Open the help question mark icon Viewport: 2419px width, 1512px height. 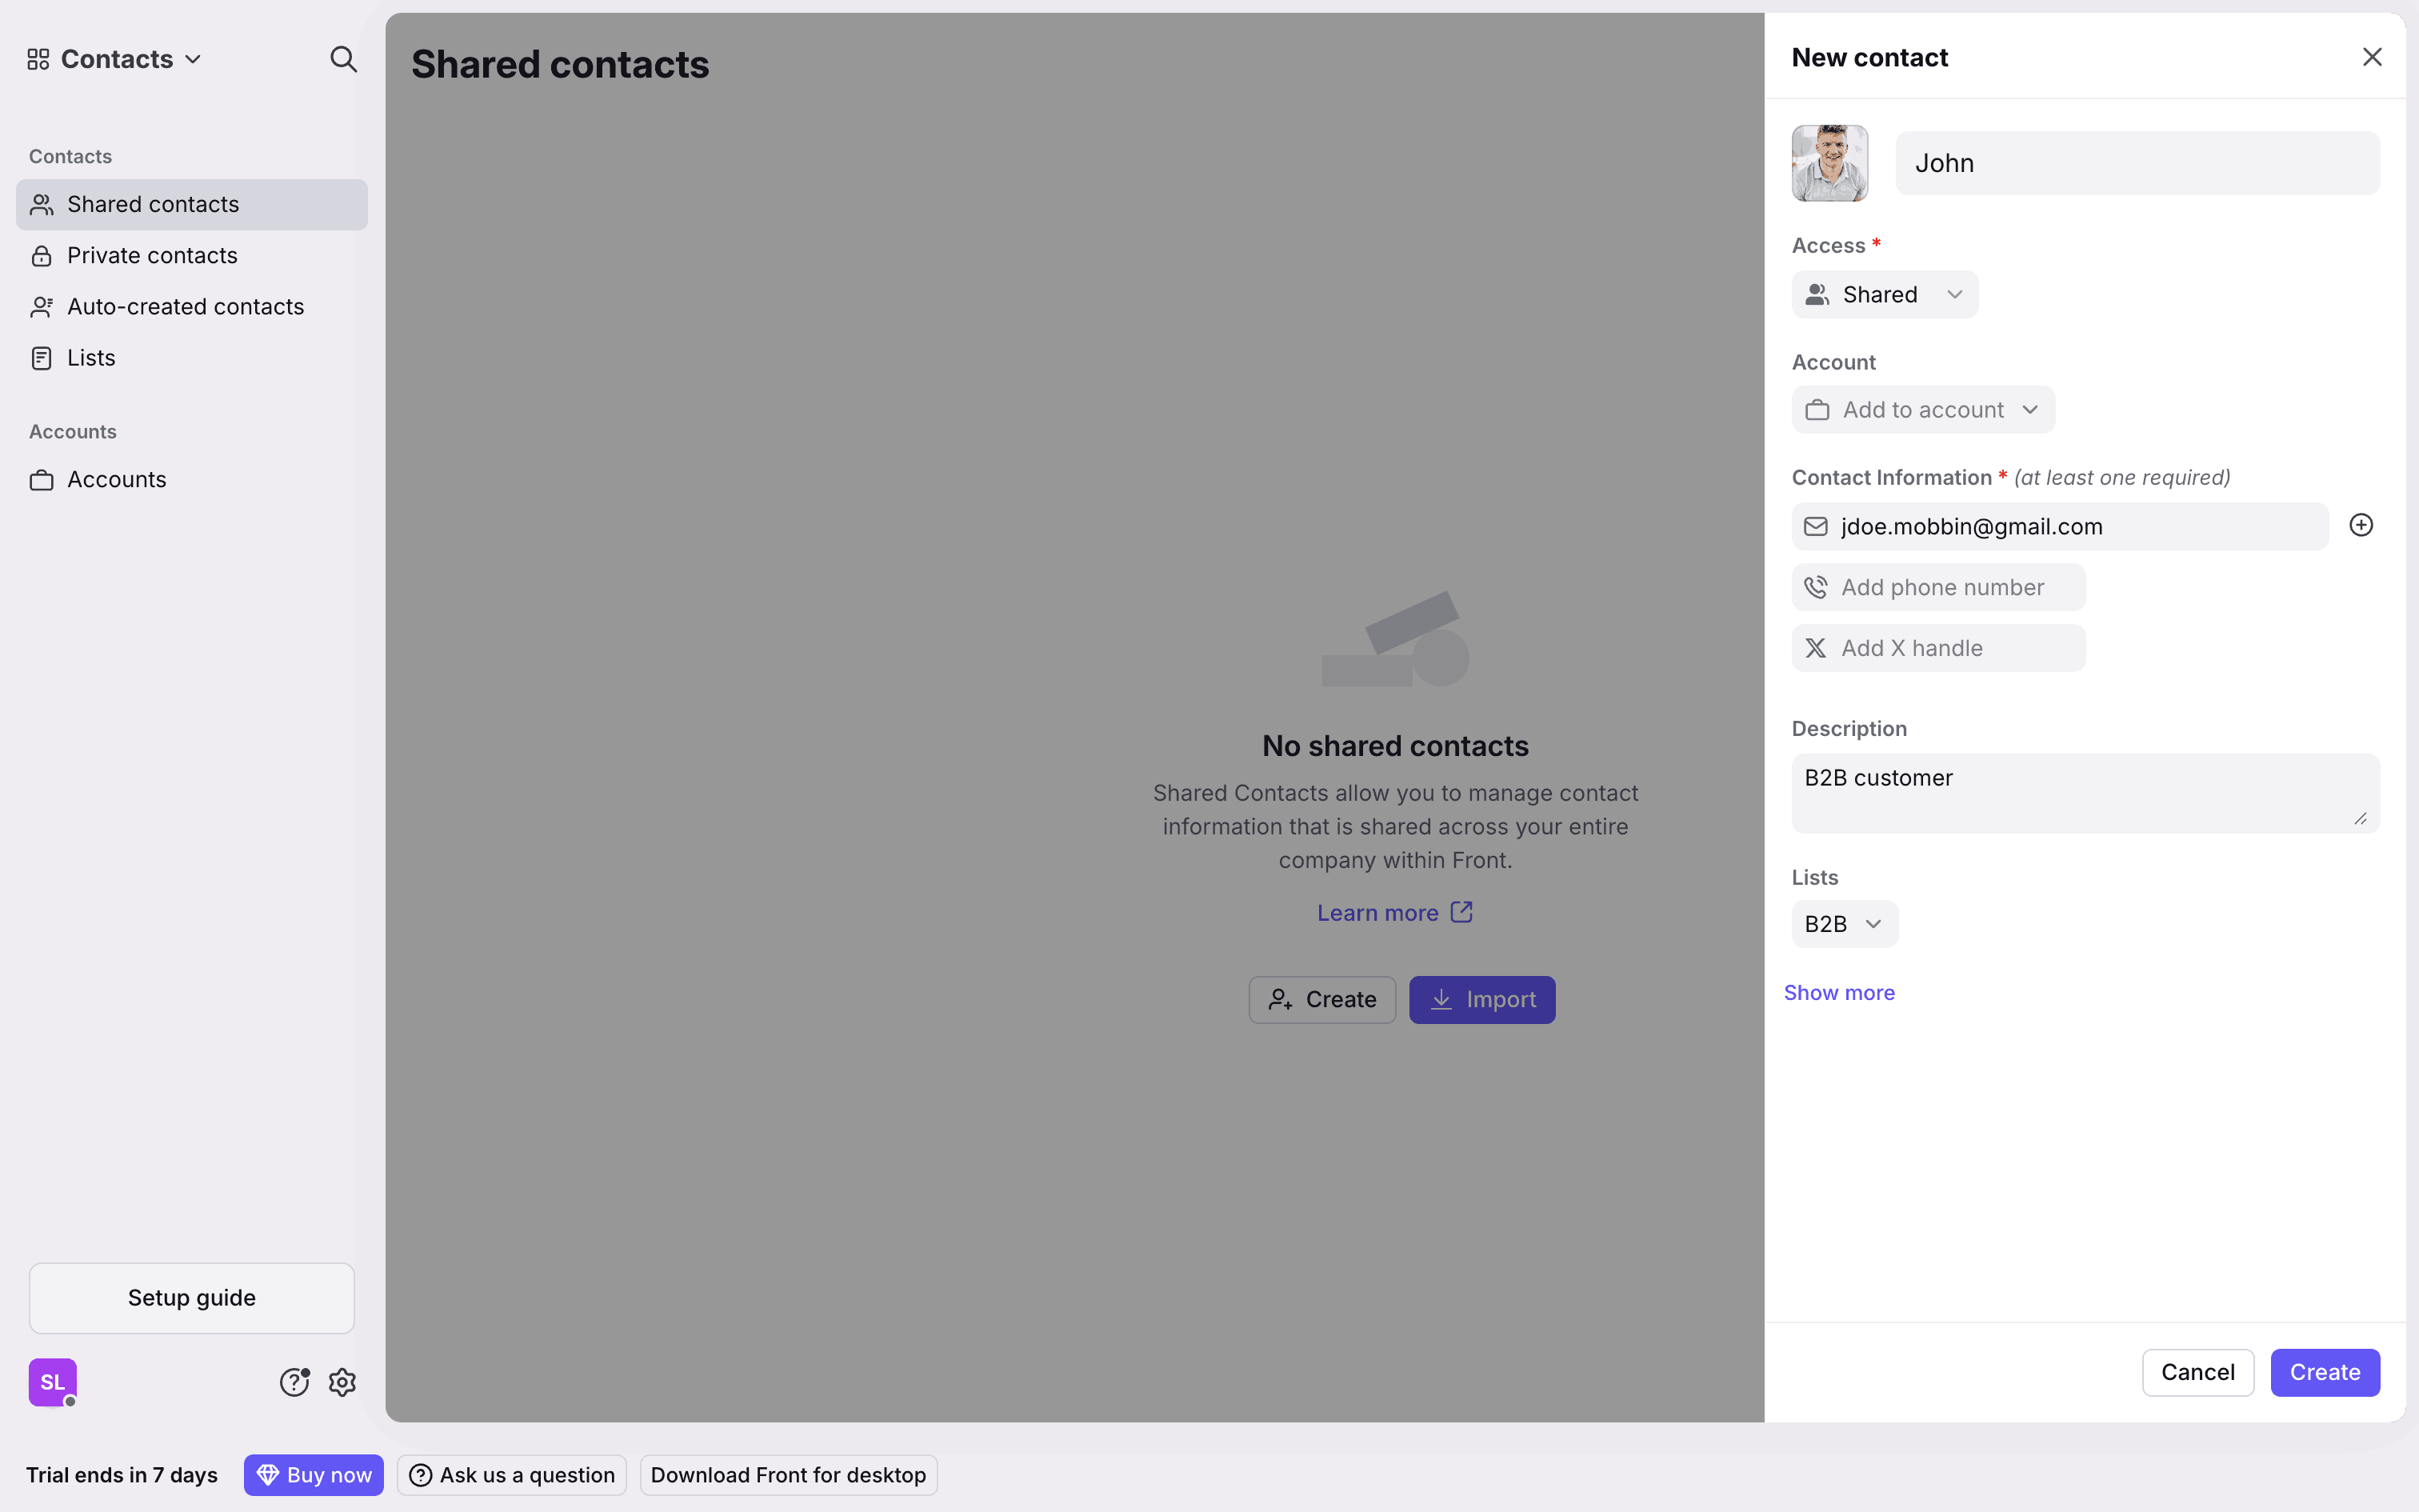[294, 1382]
